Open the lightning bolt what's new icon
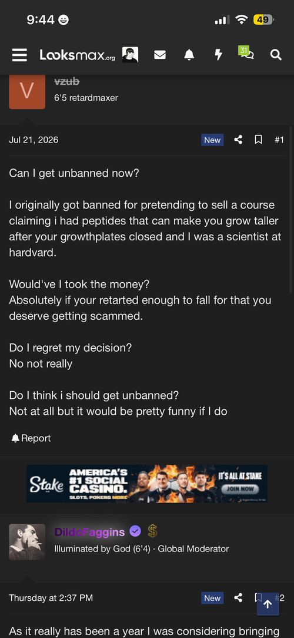The width and height of the screenshot is (294, 638). pyautogui.click(x=219, y=55)
